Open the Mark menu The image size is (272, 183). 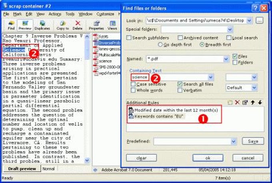tap(17, 14)
